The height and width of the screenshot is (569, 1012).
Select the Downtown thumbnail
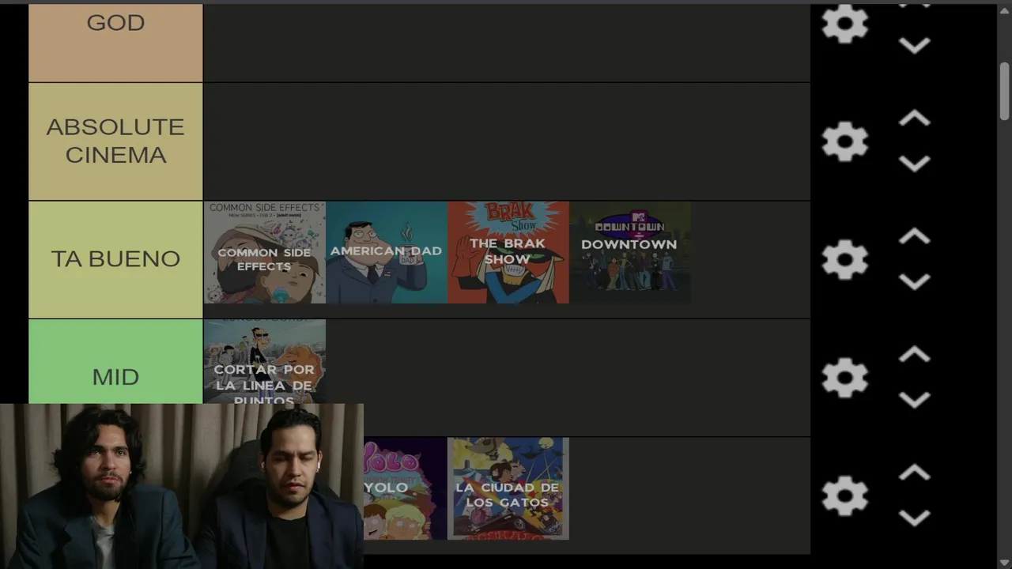(629, 252)
